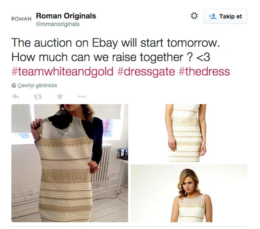Screen dimensions: 260x229
Task: Retweet this post using the retweet icon
Action: (x=38, y=96)
